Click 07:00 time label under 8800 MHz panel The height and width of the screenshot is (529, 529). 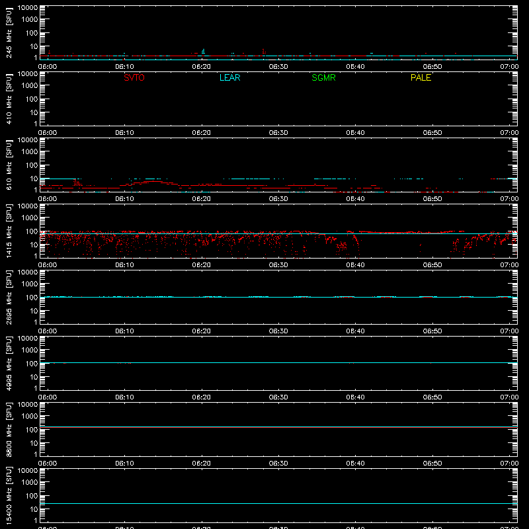click(509, 464)
